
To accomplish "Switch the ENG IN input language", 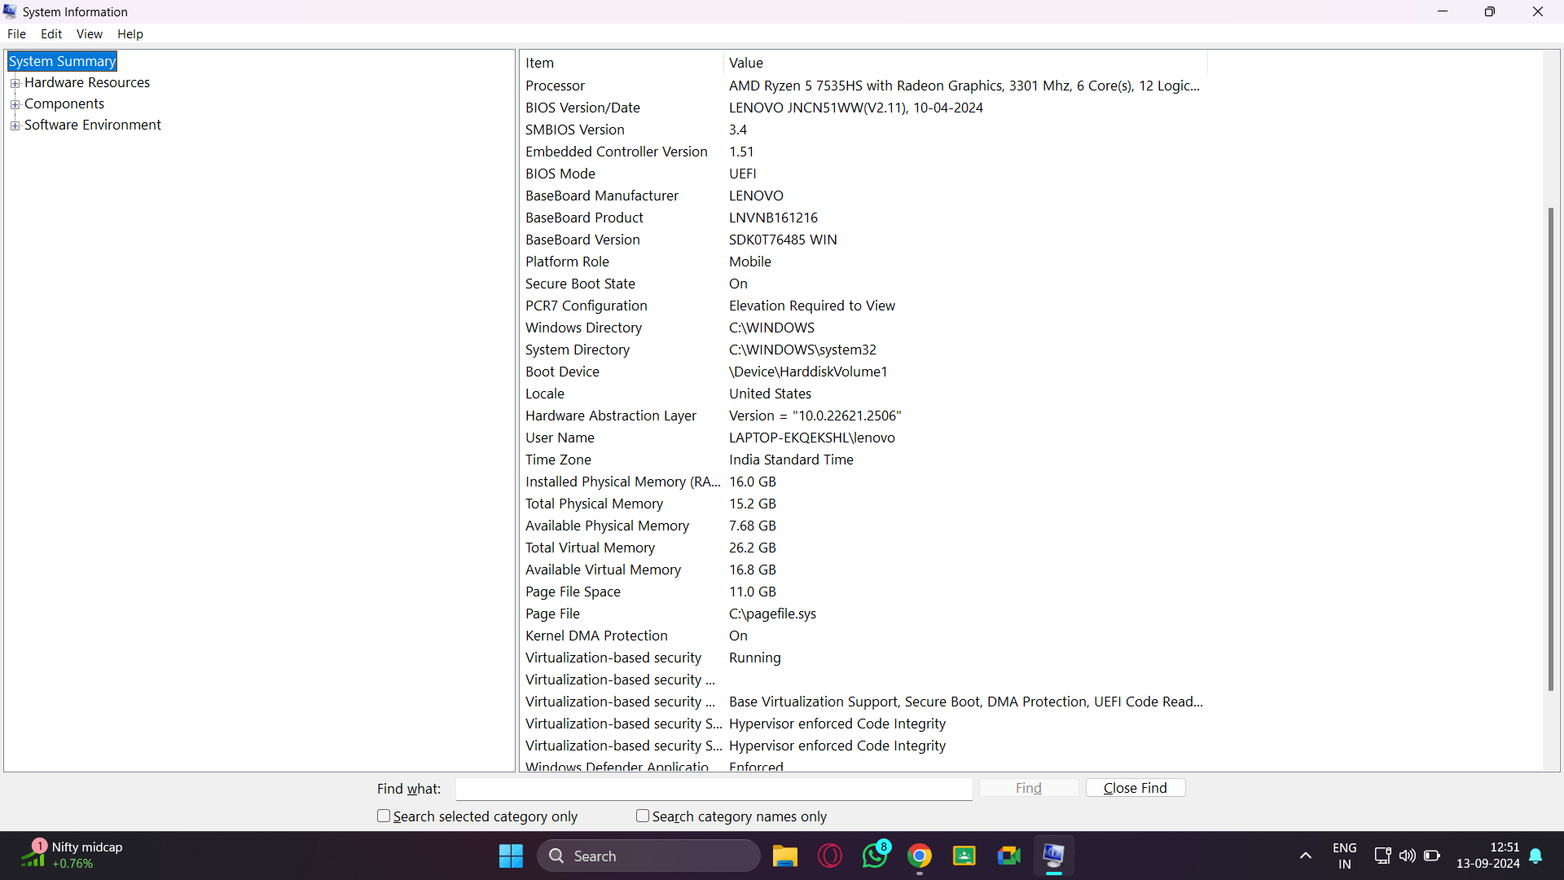I will click(x=1345, y=856).
